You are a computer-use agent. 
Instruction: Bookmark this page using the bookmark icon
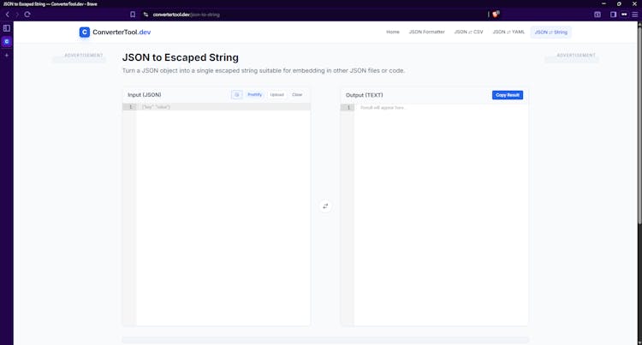(x=133, y=15)
